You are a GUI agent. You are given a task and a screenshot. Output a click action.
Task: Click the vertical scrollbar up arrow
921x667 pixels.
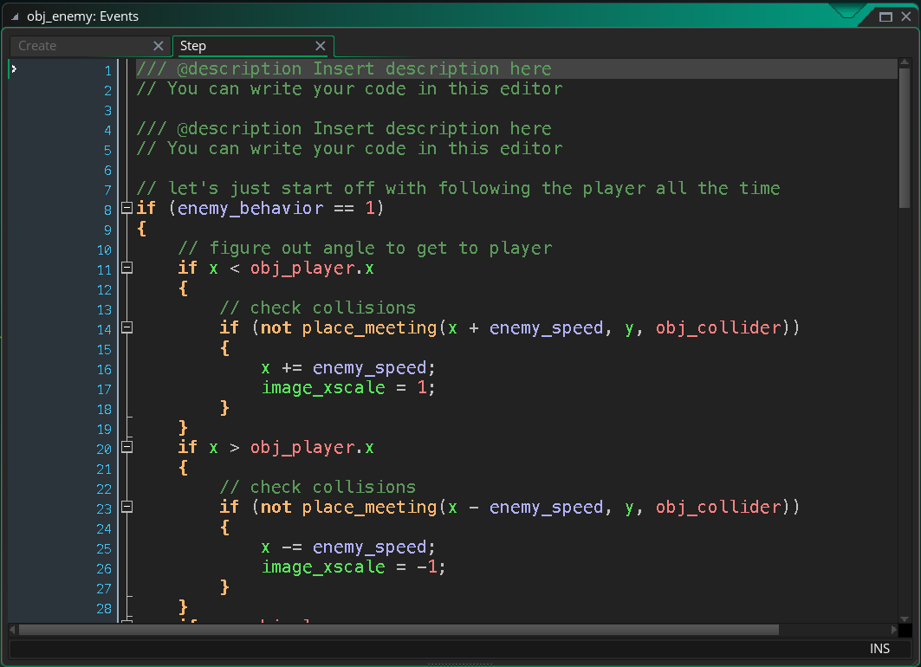[x=905, y=62]
